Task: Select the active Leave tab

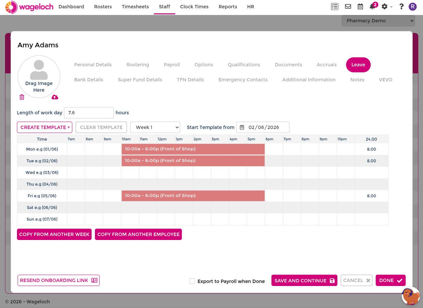Action: 358,65
